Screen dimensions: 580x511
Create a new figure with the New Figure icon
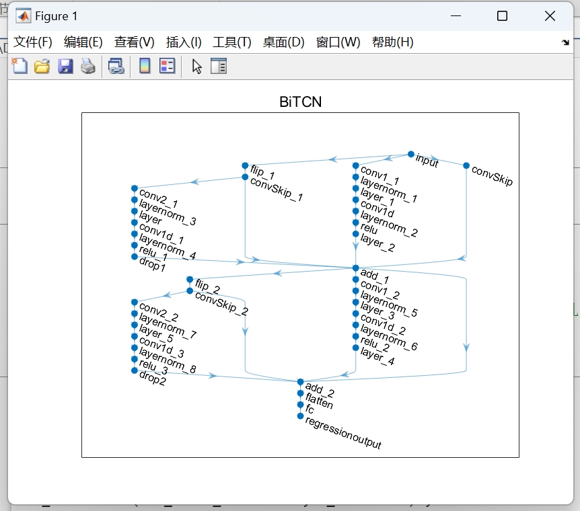18,66
